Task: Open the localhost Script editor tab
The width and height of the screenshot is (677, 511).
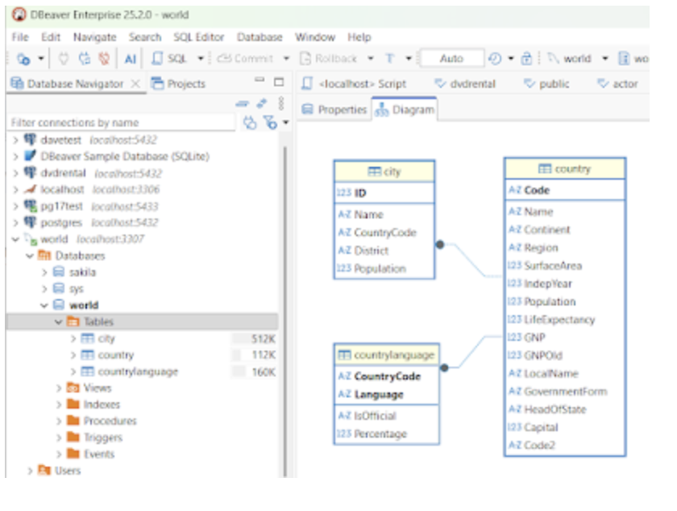Action: [354, 83]
